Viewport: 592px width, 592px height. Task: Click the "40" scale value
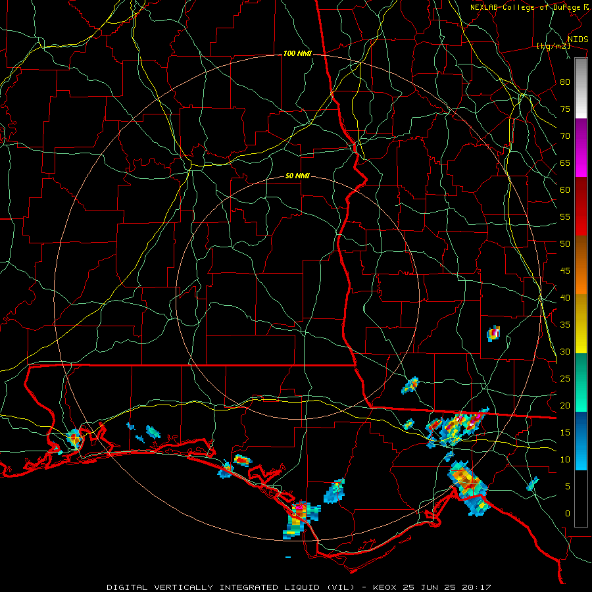[x=565, y=297]
